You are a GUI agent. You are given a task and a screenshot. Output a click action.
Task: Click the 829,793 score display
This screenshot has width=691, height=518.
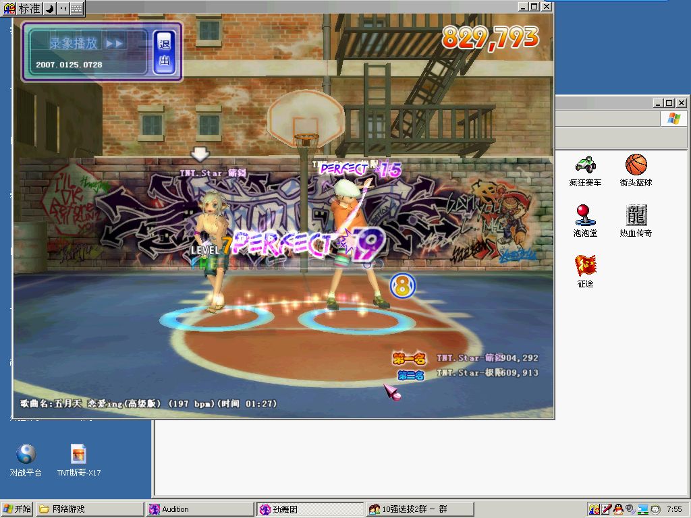tap(491, 38)
